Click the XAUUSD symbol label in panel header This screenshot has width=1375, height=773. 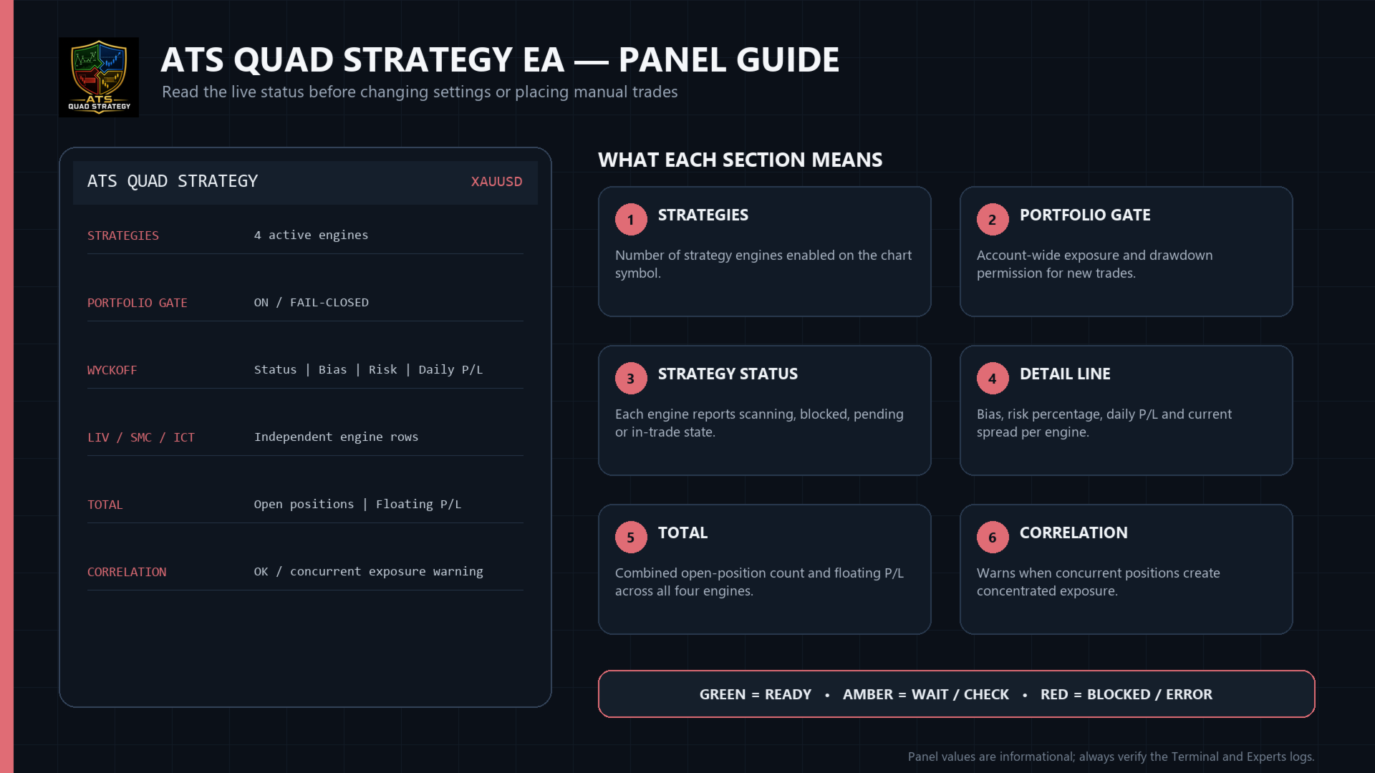point(496,182)
